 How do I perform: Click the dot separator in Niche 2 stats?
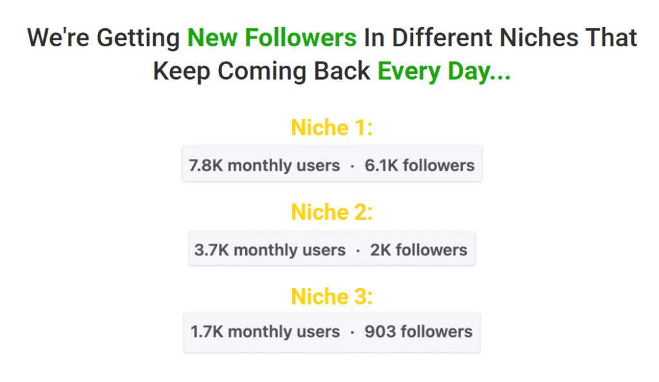358,250
